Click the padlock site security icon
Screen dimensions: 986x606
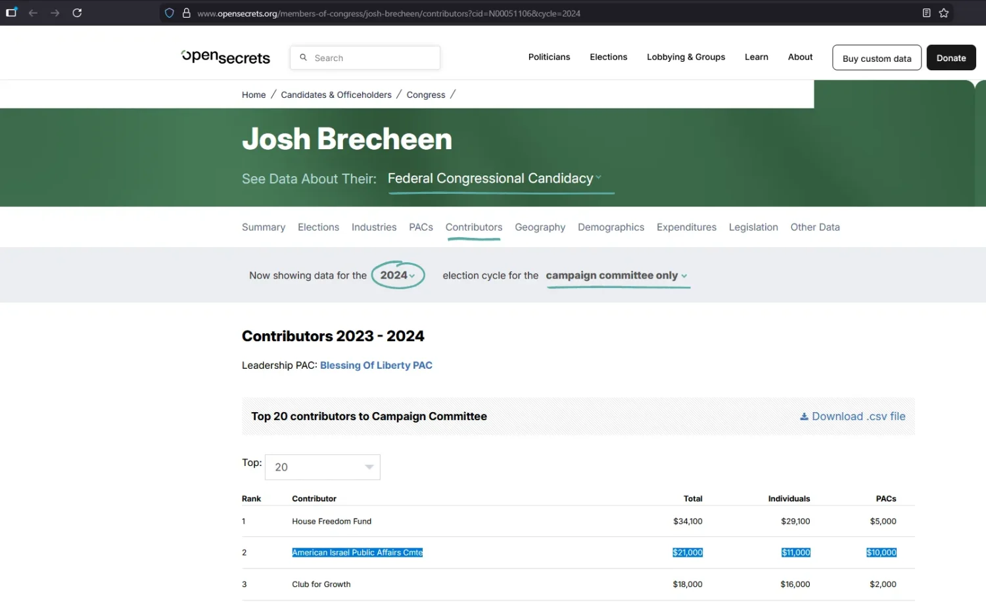click(x=187, y=13)
